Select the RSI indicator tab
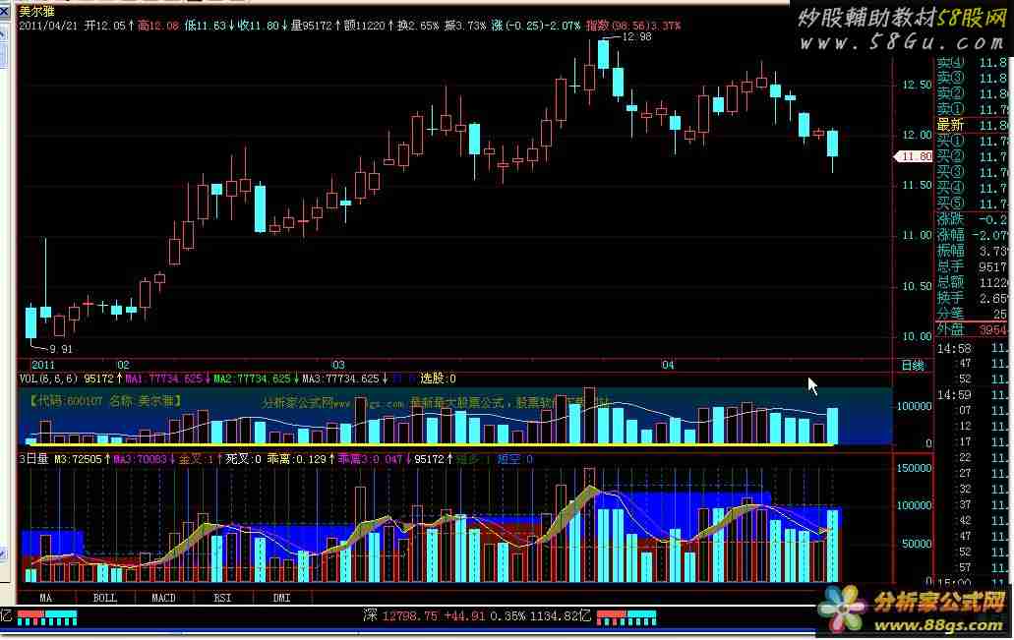 [x=222, y=598]
